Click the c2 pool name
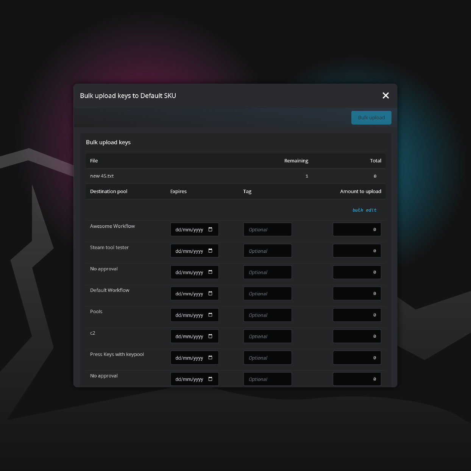Screen dimensions: 471x471 coord(93,333)
